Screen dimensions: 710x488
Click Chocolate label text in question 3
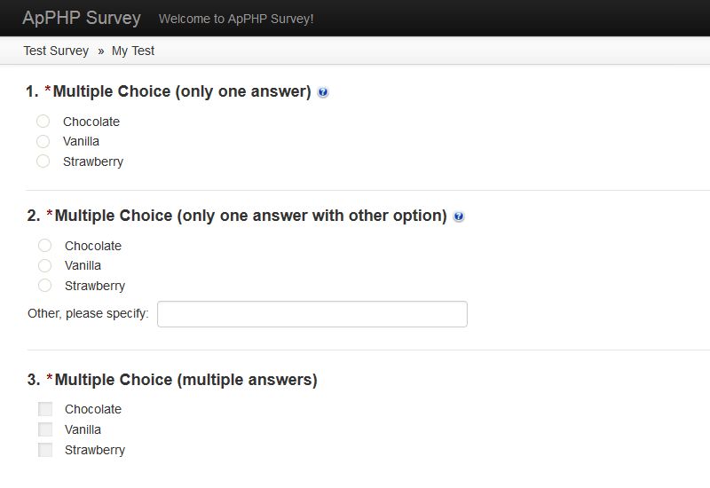[x=93, y=409]
